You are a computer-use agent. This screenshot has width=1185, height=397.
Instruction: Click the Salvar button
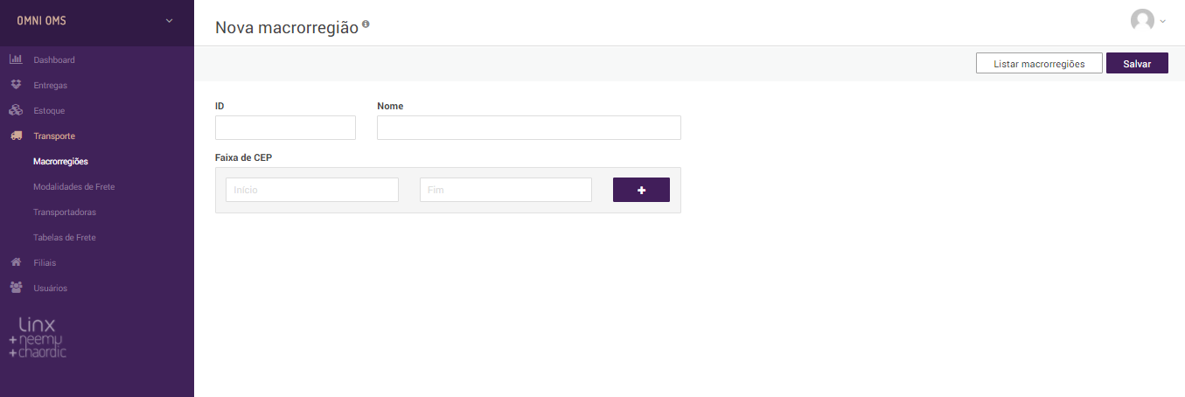[x=1137, y=64]
